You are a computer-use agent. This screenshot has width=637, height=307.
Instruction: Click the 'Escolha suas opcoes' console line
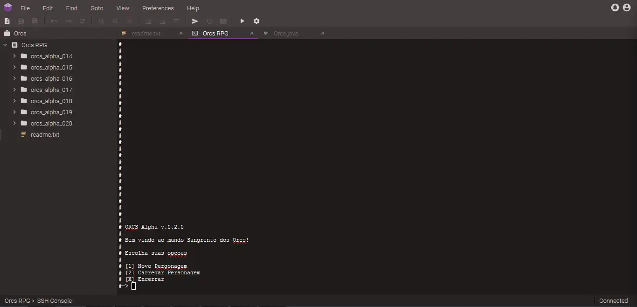click(156, 253)
